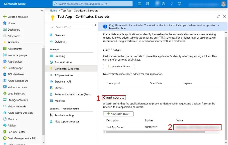Navigate back using the Home breadcrumb
Viewport: 228px width, 145px height.
[x=53, y=11]
